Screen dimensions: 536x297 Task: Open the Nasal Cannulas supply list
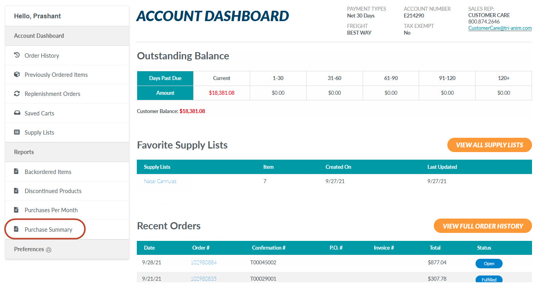pyautogui.click(x=160, y=181)
